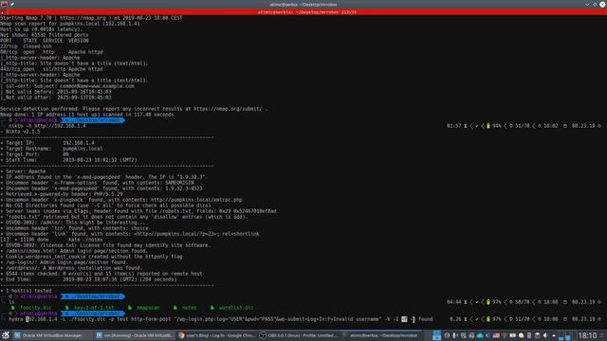The image size is (607, 341).
Task: Switch to the Google Chrome Log In window
Action: (216, 335)
